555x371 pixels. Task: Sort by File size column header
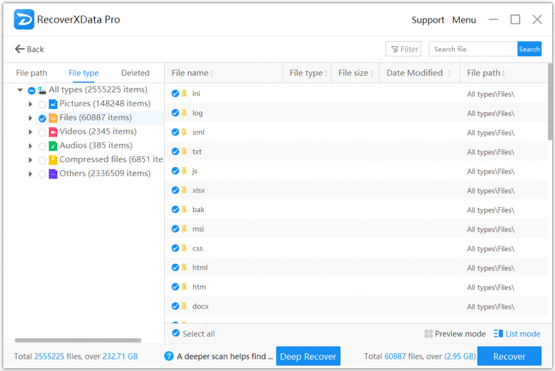[x=356, y=73]
